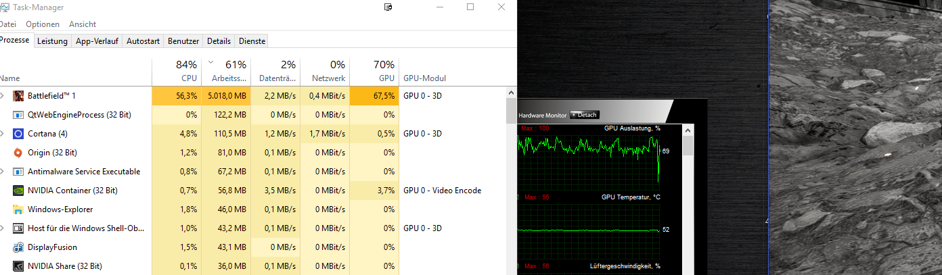This screenshot has width=942, height=275.
Task: Switch to the Benutzer tab
Action: pyautogui.click(x=183, y=41)
